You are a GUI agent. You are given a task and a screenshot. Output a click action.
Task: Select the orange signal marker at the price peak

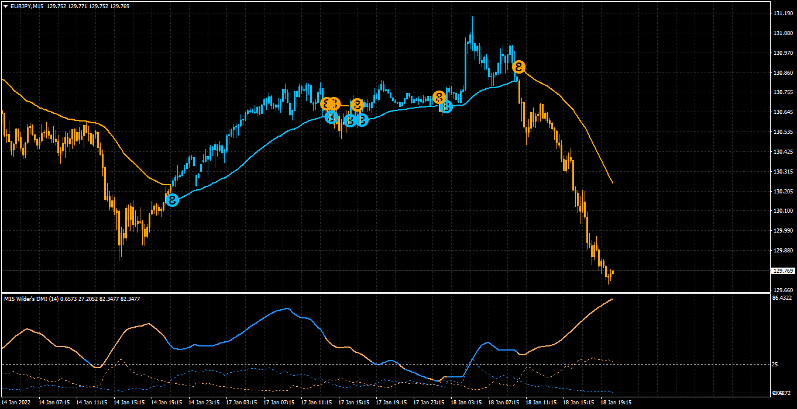518,67
